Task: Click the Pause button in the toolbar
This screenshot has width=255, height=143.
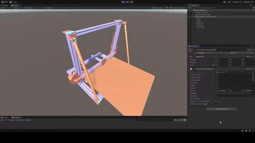Action: click(127, 2)
